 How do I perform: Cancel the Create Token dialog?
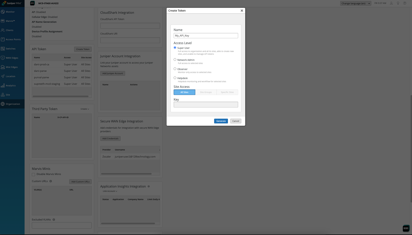[236, 121]
